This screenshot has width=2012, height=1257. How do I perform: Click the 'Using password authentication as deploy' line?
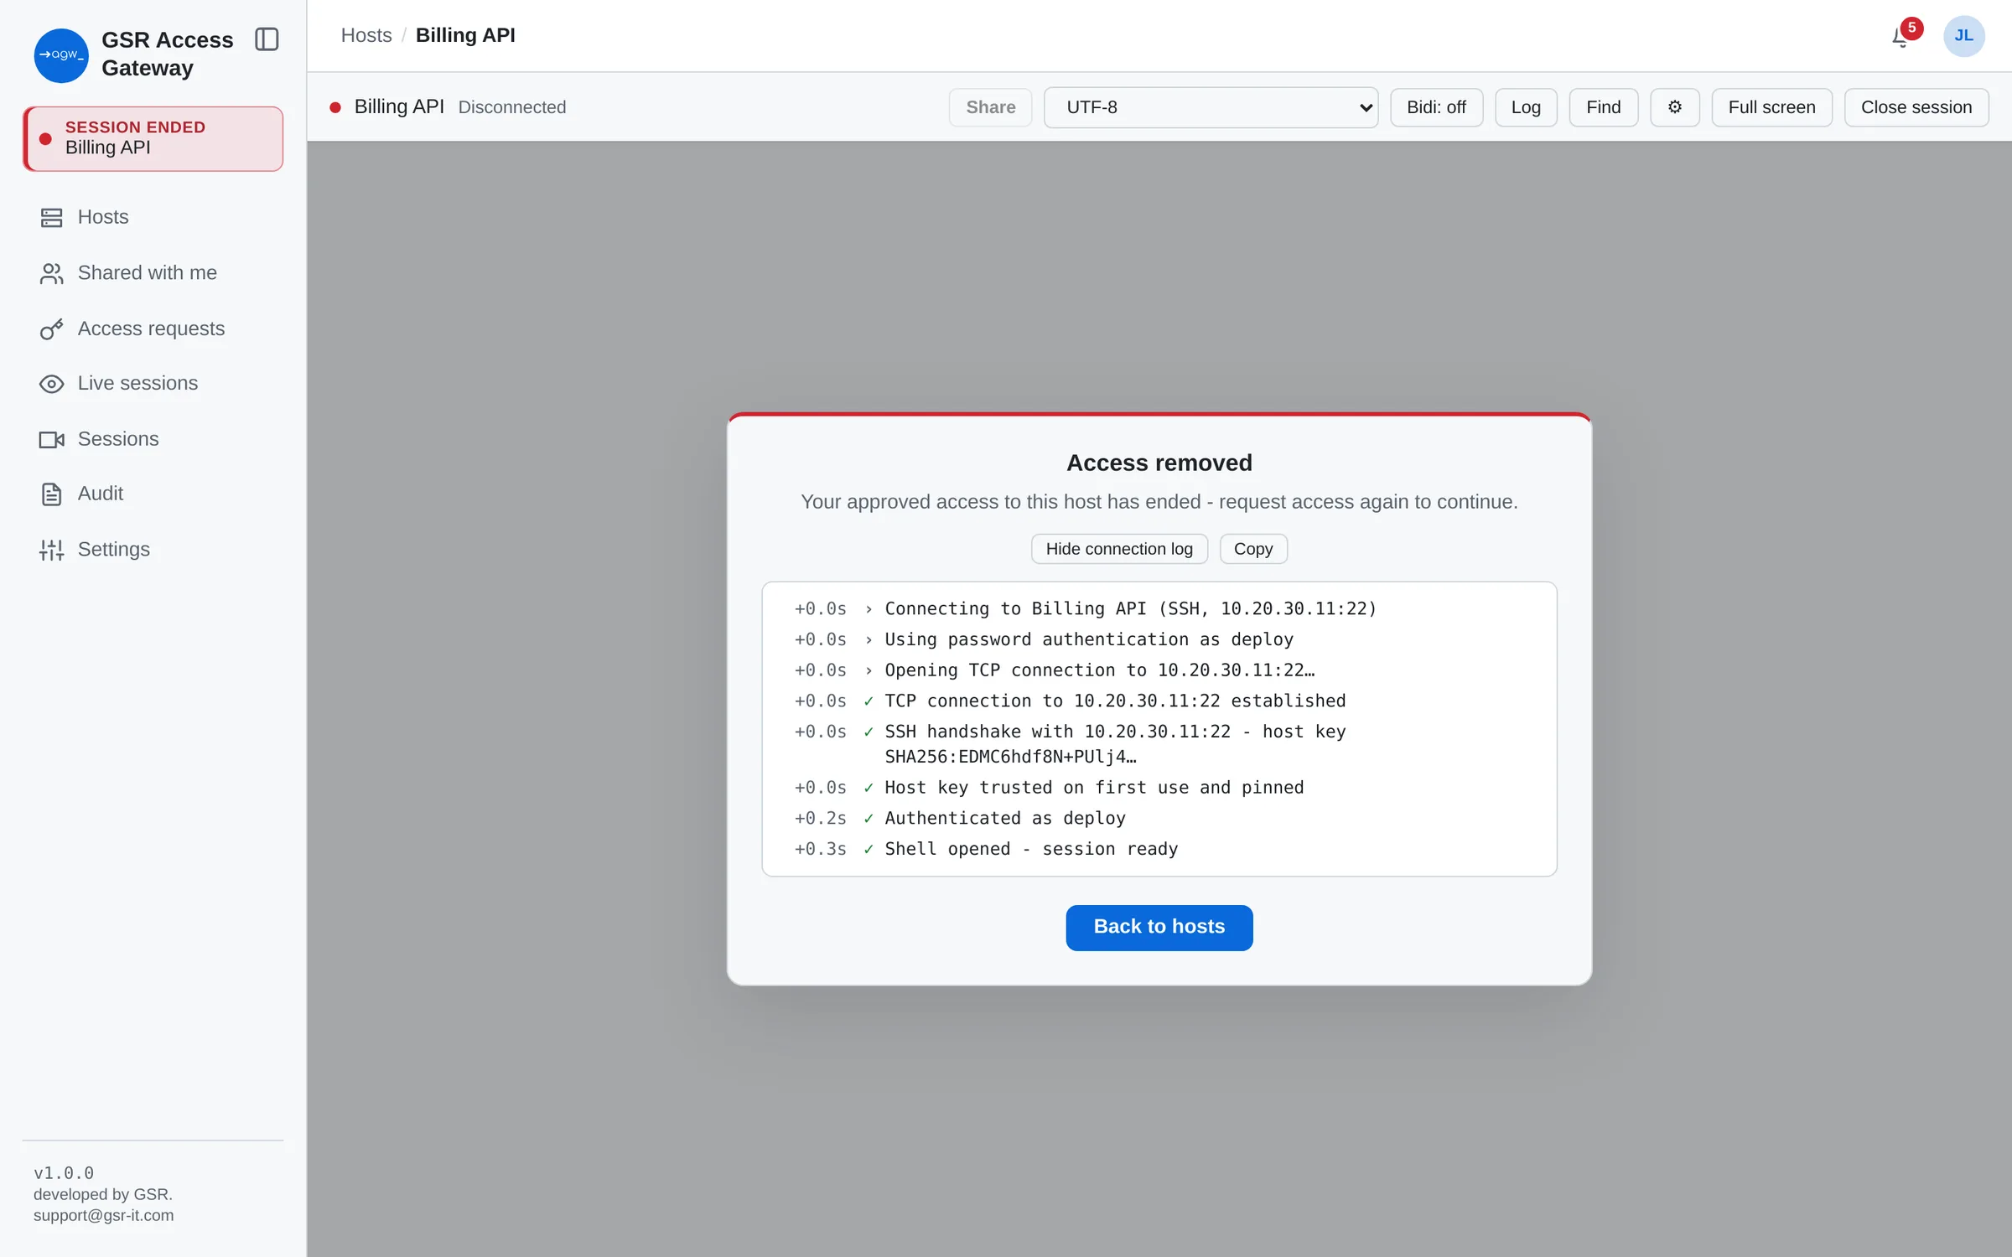(1088, 639)
